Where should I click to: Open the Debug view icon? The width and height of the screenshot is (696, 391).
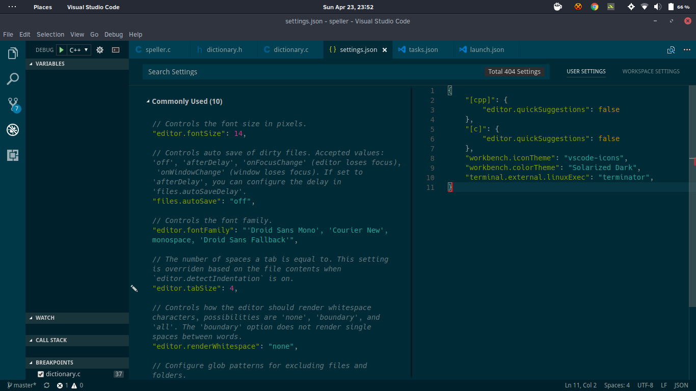(13, 130)
